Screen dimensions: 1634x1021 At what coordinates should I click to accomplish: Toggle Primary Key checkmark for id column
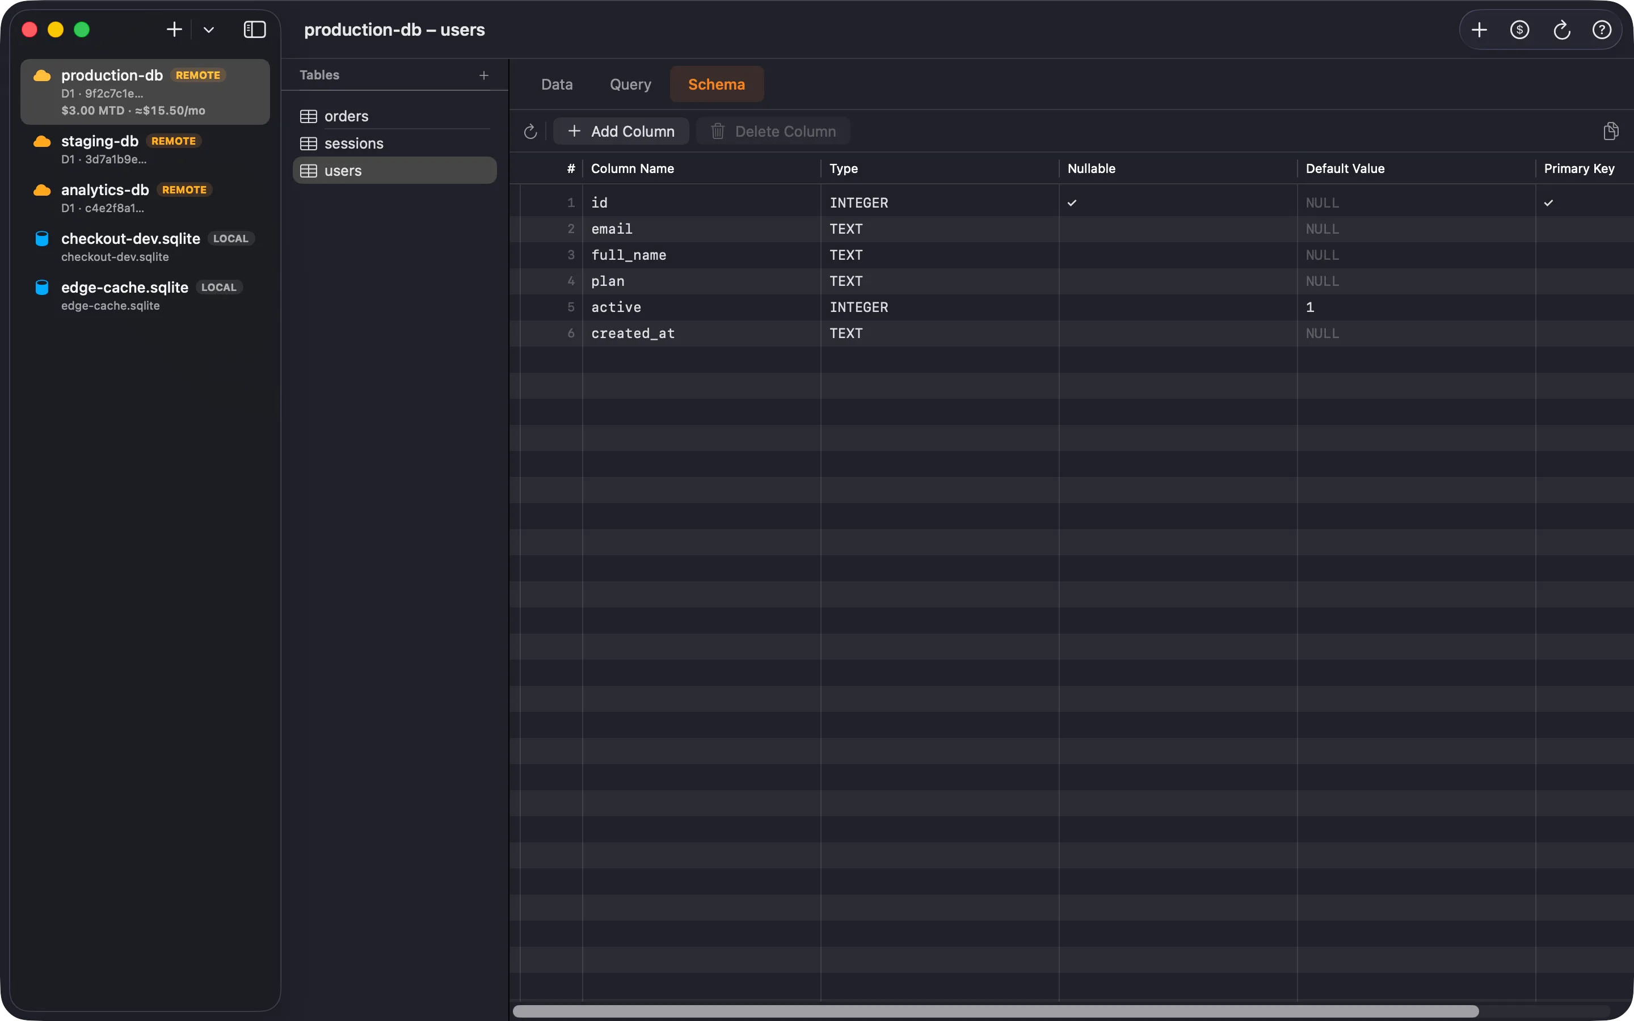(x=1548, y=202)
